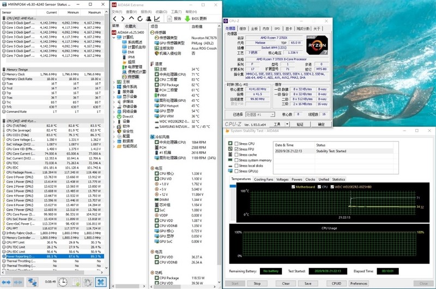436x289 pixels.
Task: Reset HWiNFO timer with clock icon
Action: click(x=63, y=282)
